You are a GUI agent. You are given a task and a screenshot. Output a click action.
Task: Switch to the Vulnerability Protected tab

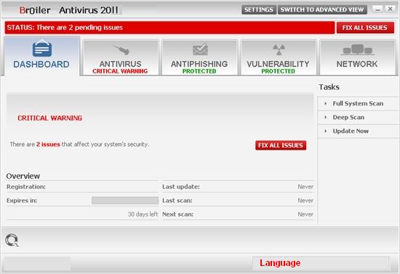point(279,57)
